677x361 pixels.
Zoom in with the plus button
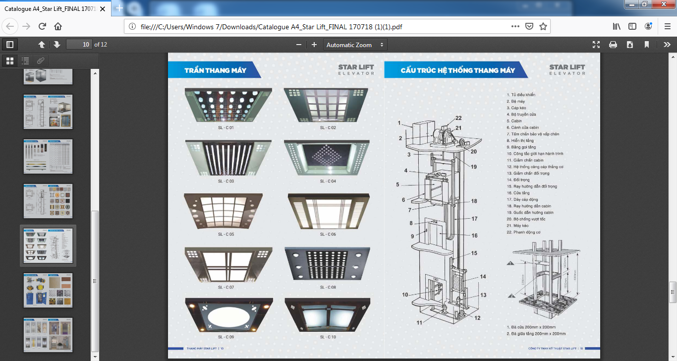pos(314,45)
